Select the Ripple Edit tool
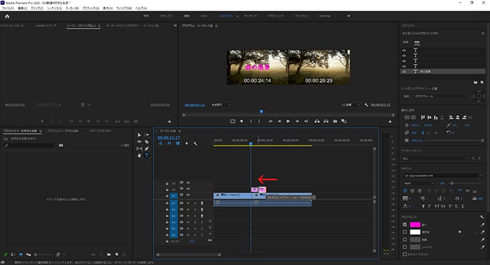Screen dimensions: 490x265 (139, 142)
